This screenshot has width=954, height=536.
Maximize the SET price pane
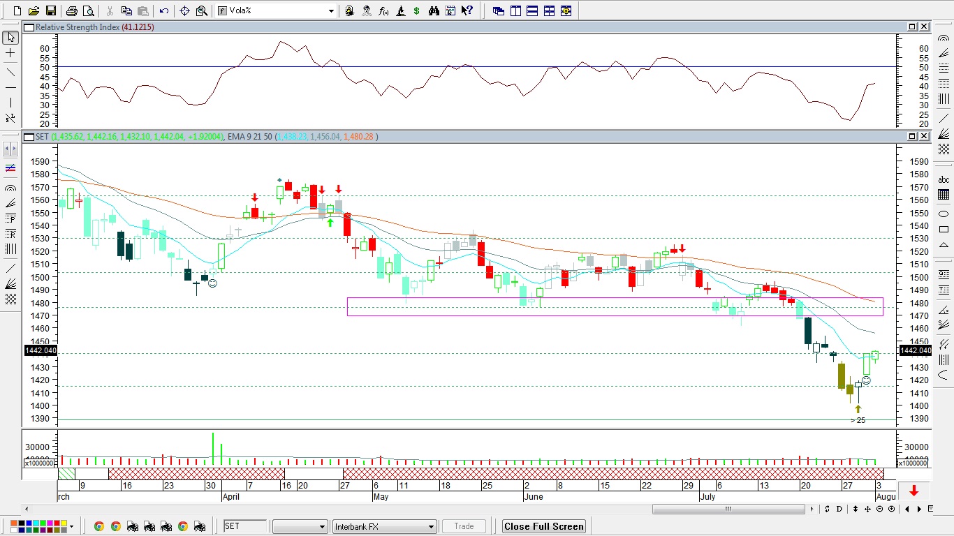912,136
